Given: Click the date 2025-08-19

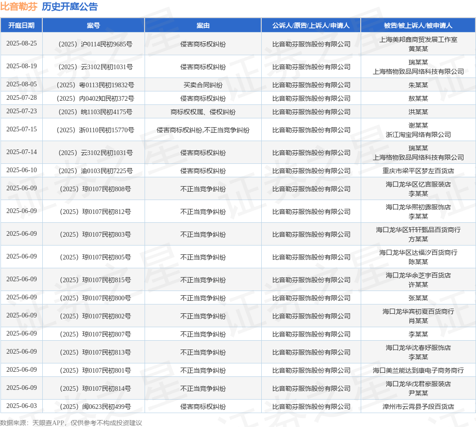Looking at the screenshot, I should coord(21,66).
